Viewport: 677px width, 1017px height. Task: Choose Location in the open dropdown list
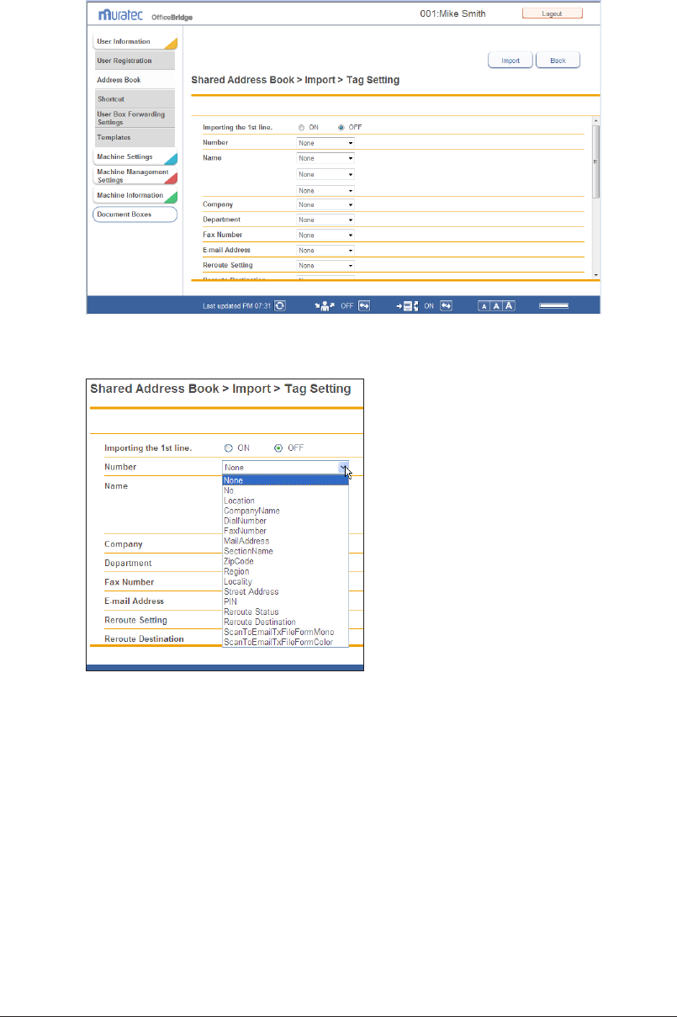point(285,501)
